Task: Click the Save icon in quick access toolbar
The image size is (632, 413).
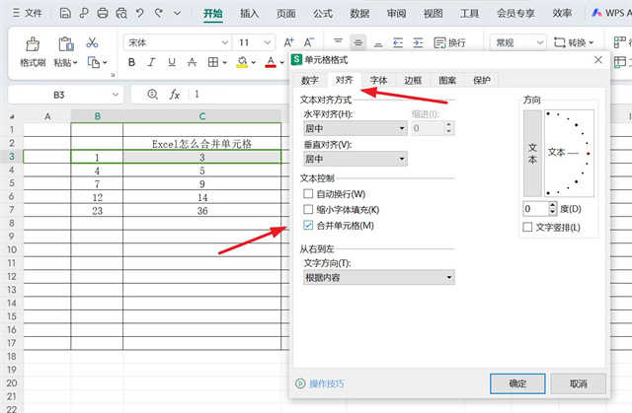Action: (65, 13)
